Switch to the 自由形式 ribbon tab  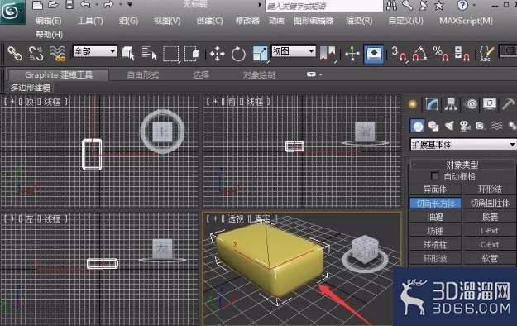pyautogui.click(x=143, y=75)
